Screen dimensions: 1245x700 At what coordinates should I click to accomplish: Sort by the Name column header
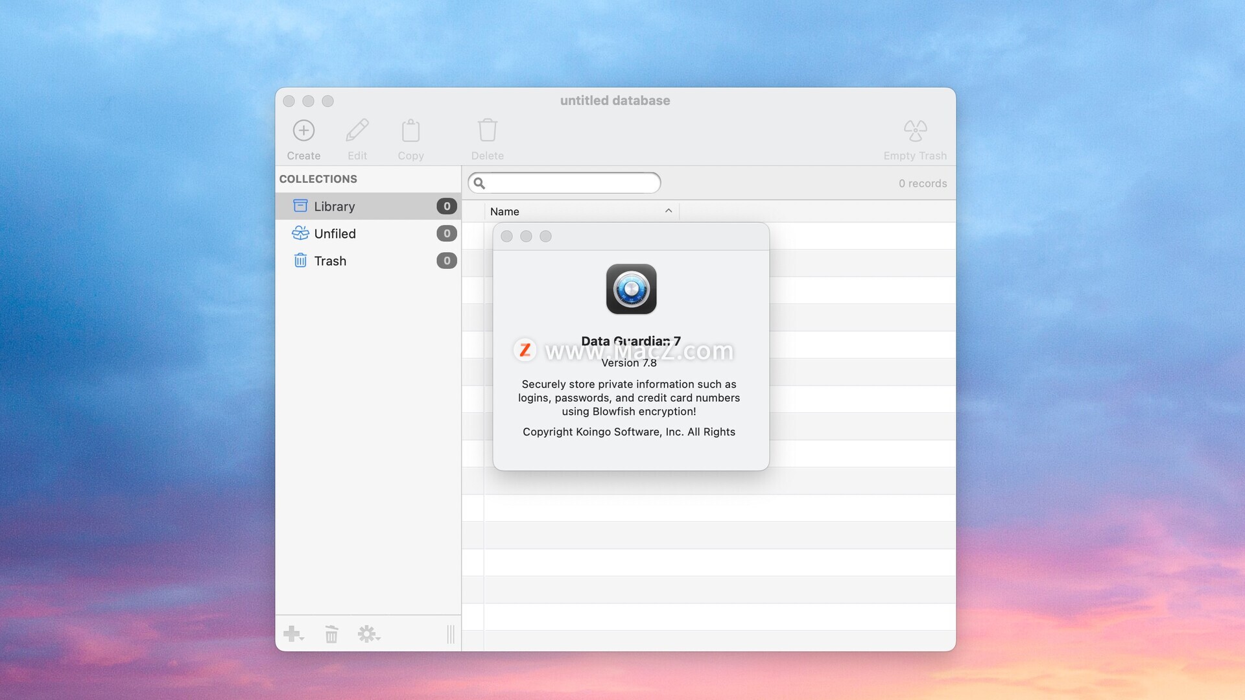point(505,211)
